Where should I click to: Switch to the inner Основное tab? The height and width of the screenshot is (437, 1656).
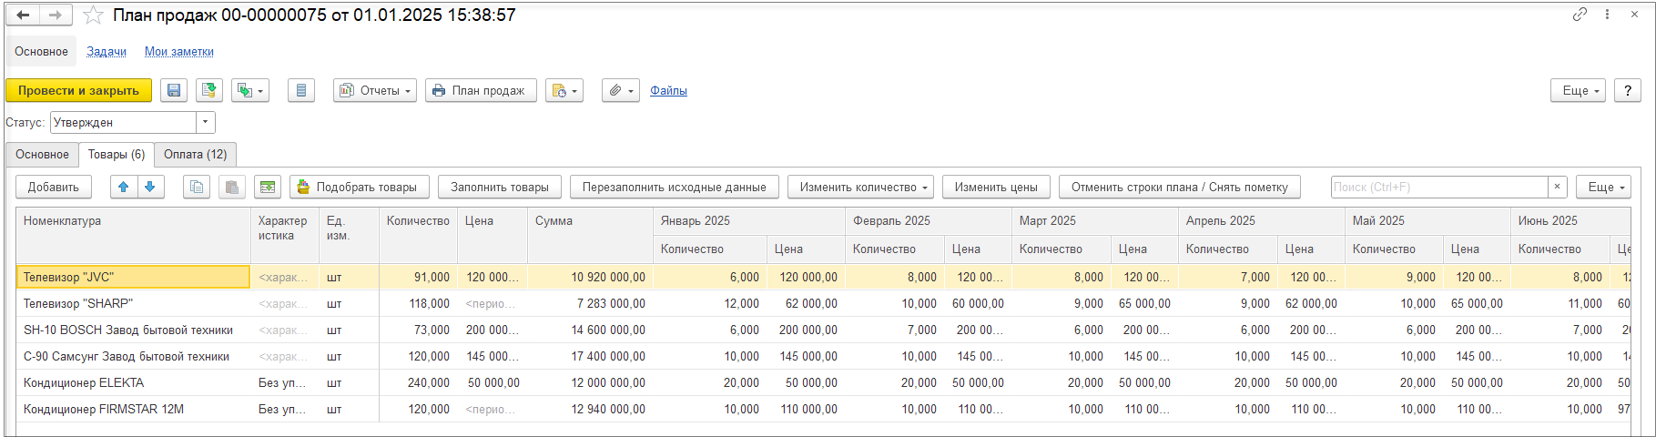coord(42,155)
